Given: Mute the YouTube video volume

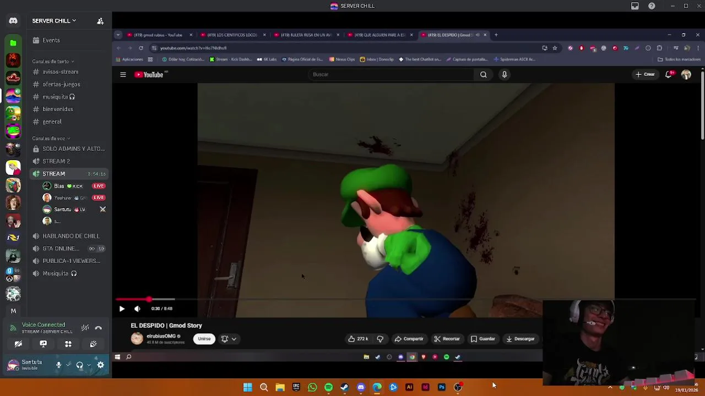Looking at the screenshot, I should (137, 309).
